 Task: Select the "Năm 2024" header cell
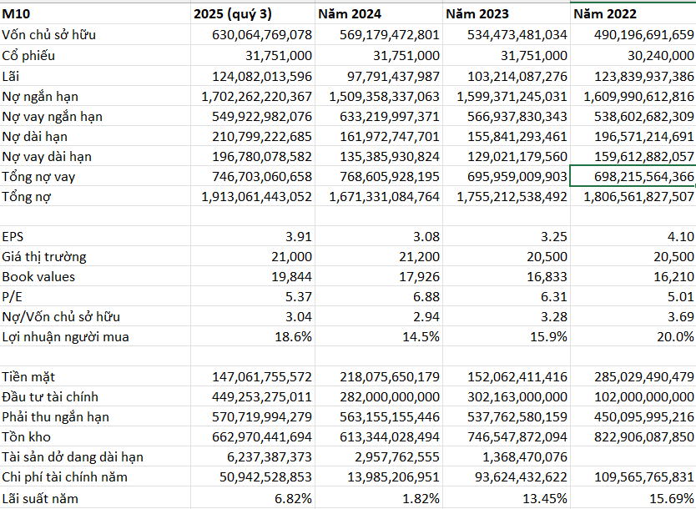pyautogui.click(x=379, y=14)
